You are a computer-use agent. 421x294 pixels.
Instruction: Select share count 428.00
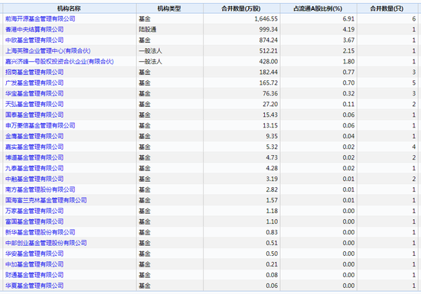tap(269, 62)
